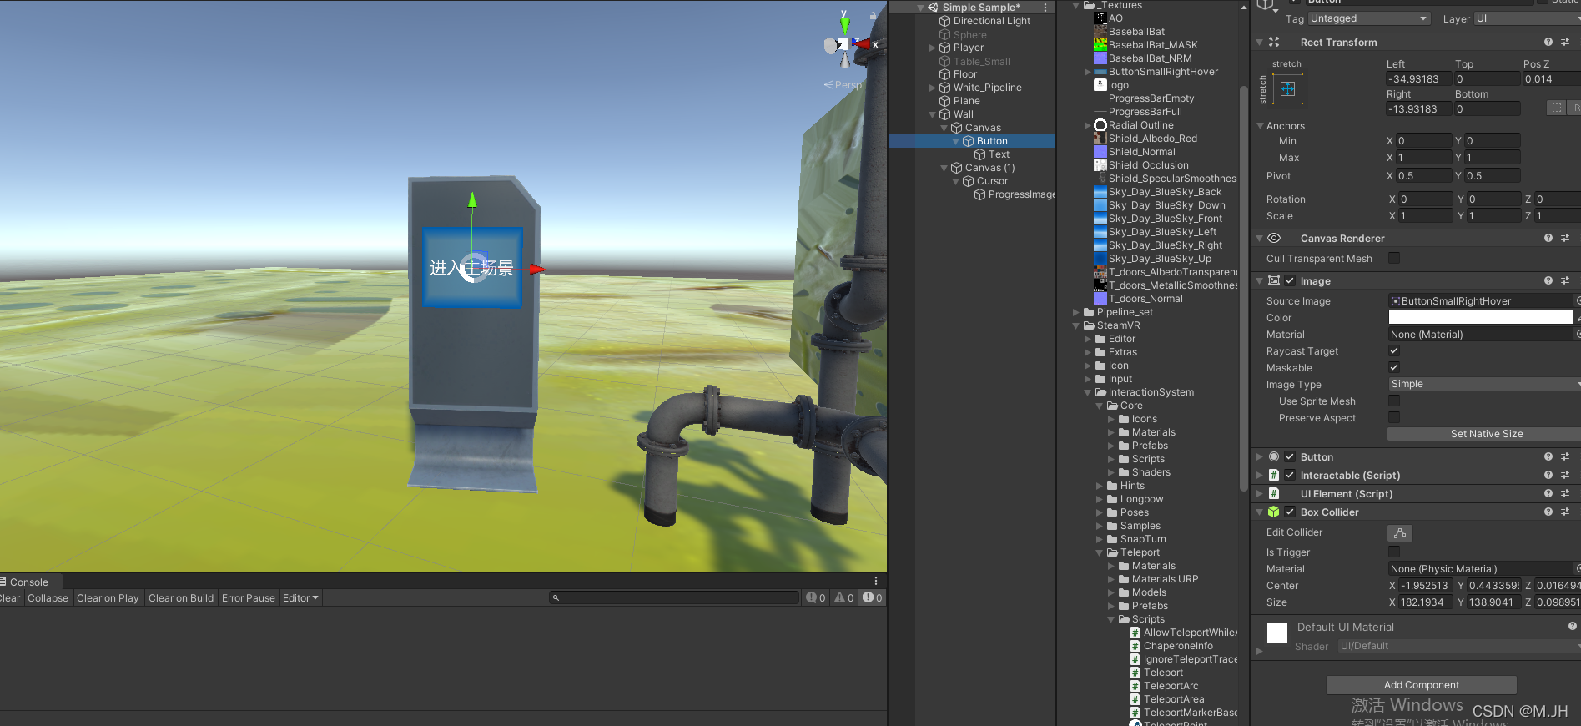
Task: Collapse the SteamVR folder
Action: pyautogui.click(x=1076, y=325)
